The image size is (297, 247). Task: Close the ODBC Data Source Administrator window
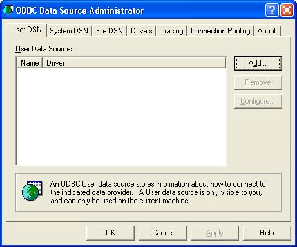point(287,10)
